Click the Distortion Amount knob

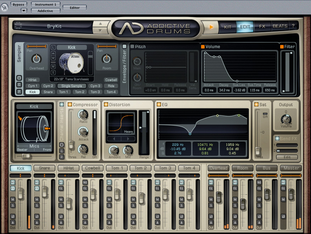tap(114, 150)
